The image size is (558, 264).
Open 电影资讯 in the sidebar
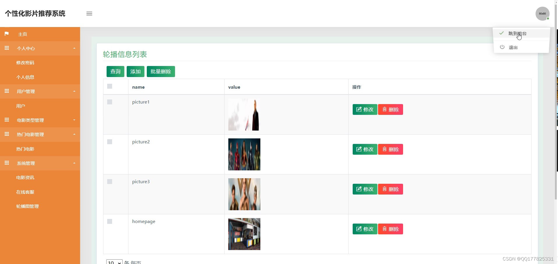point(25,178)
